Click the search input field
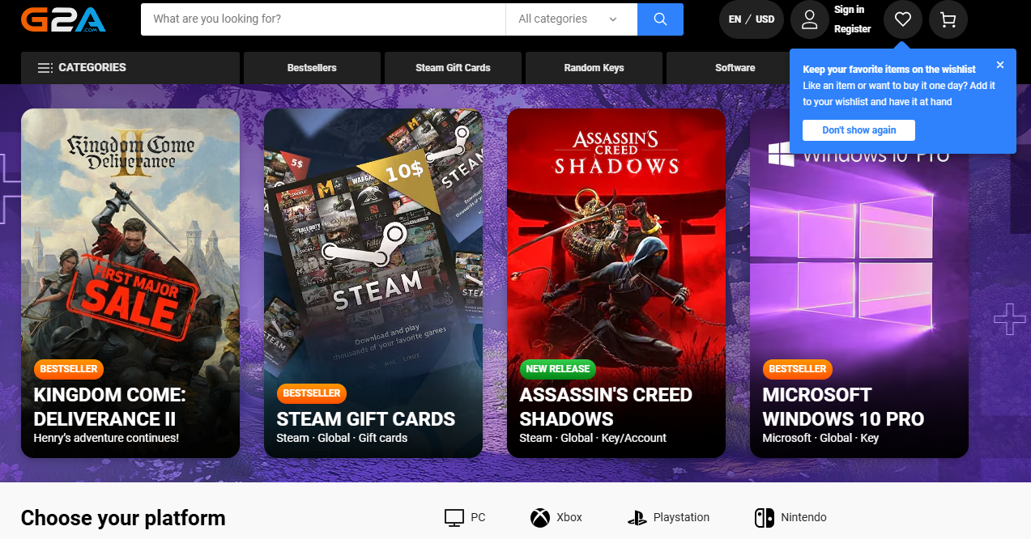1031x539 pixels. click(323, 19)
